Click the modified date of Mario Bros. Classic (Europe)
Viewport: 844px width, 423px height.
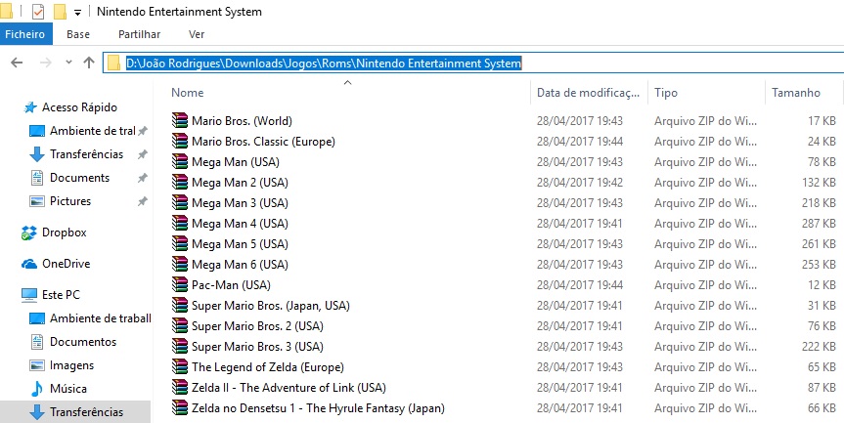pos(580,141)
